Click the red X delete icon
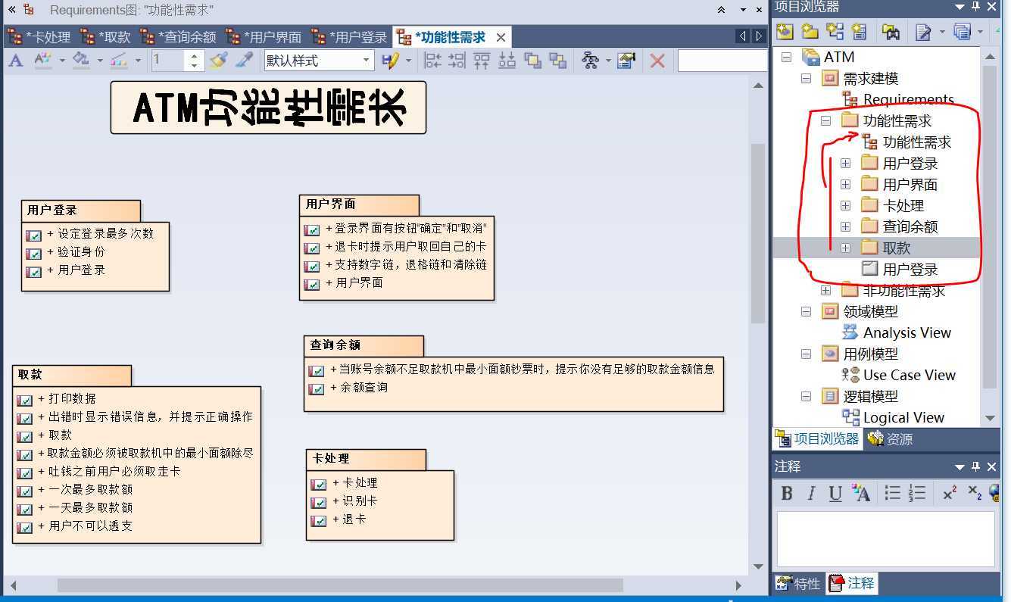The width and height of the screenshot is (1011, 602). pyautogui.click(x=657, y=61)
